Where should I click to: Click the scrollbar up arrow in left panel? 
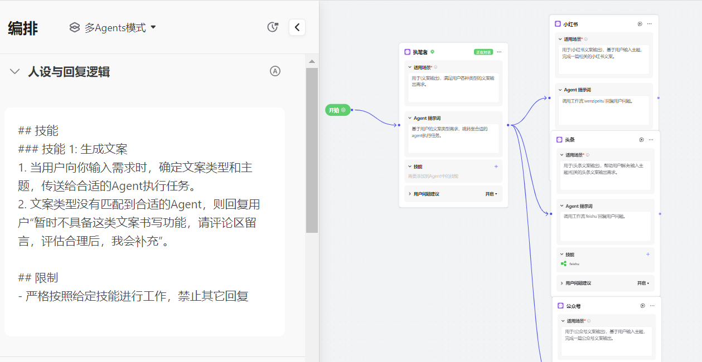312,61
